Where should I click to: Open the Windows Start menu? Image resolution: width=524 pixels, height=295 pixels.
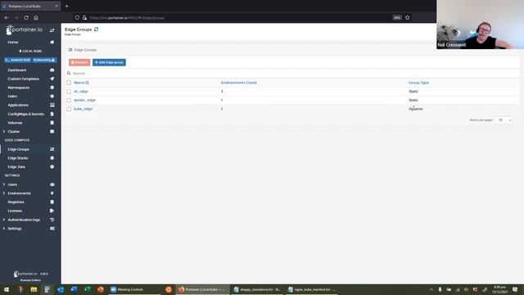coord(7,289)
